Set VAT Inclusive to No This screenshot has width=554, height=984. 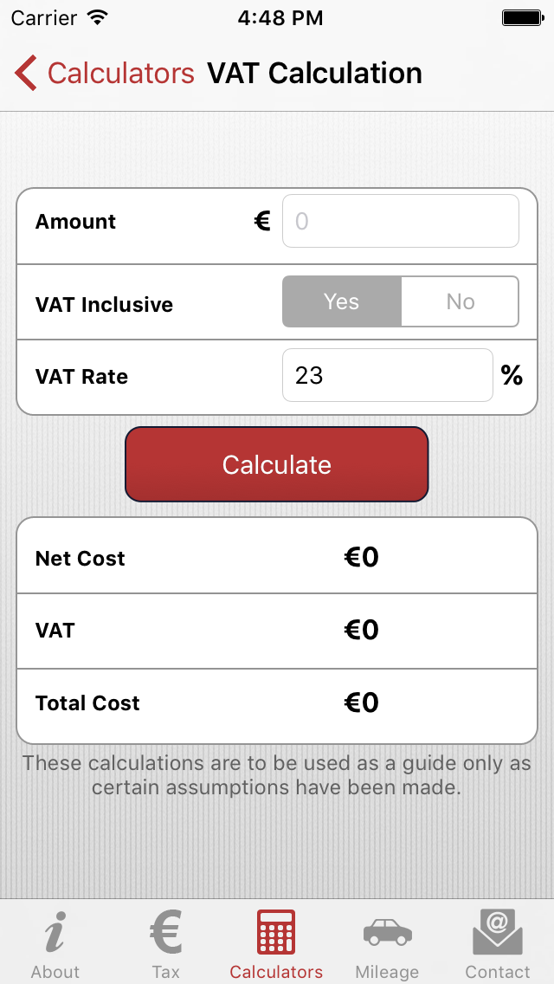[460, 301]
